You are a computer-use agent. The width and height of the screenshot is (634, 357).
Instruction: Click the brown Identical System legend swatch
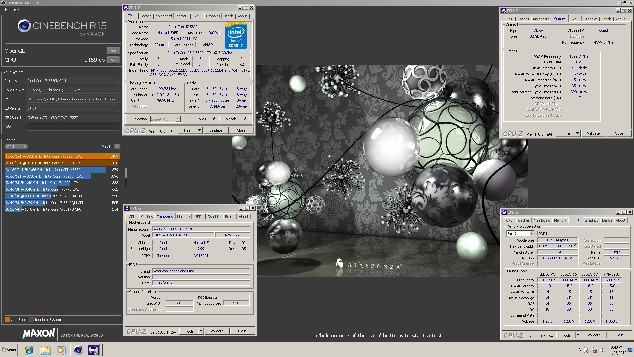point(31,320)
